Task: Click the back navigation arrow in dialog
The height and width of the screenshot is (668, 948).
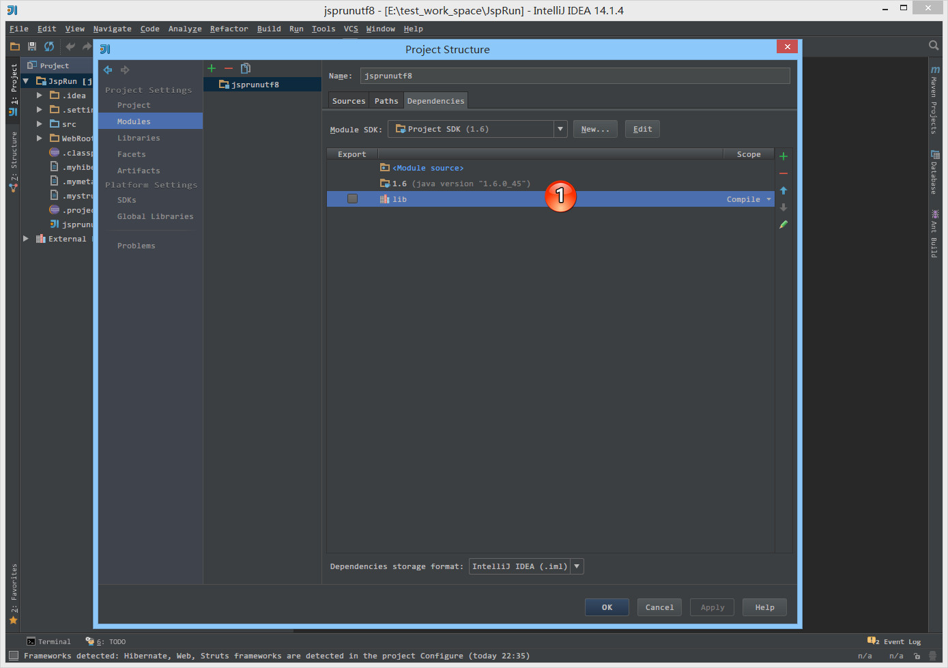Action: click(x=108, y=70)
